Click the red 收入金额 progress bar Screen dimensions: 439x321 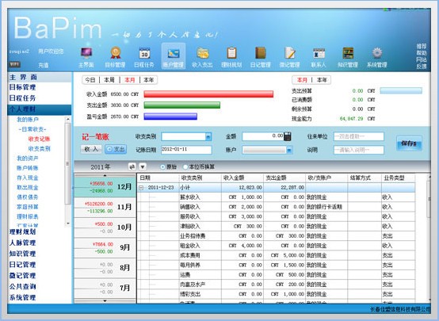208,94
